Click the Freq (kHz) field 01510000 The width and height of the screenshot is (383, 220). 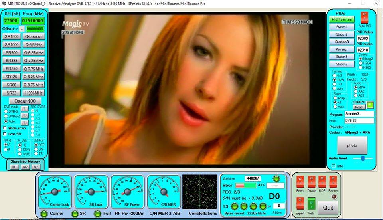pos(33,20)
